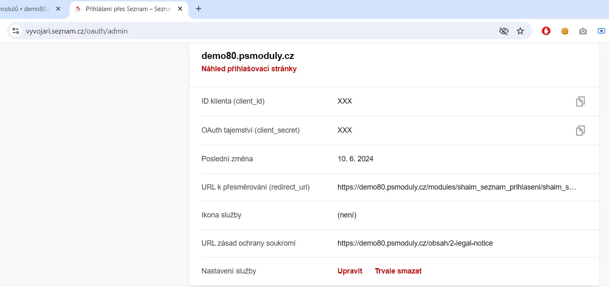Viewport: 609px width, 287px height.
Task: Open the red ad blocker extension
Action: (546, 31)
